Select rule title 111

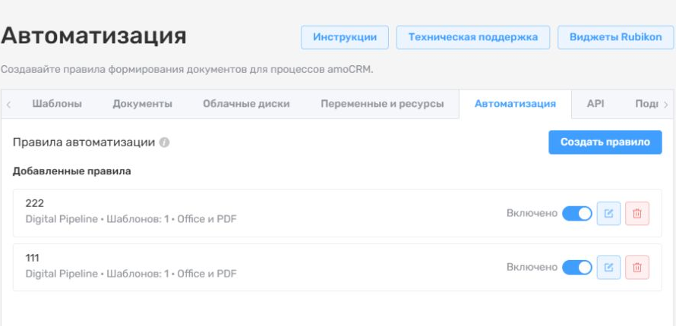33,258
